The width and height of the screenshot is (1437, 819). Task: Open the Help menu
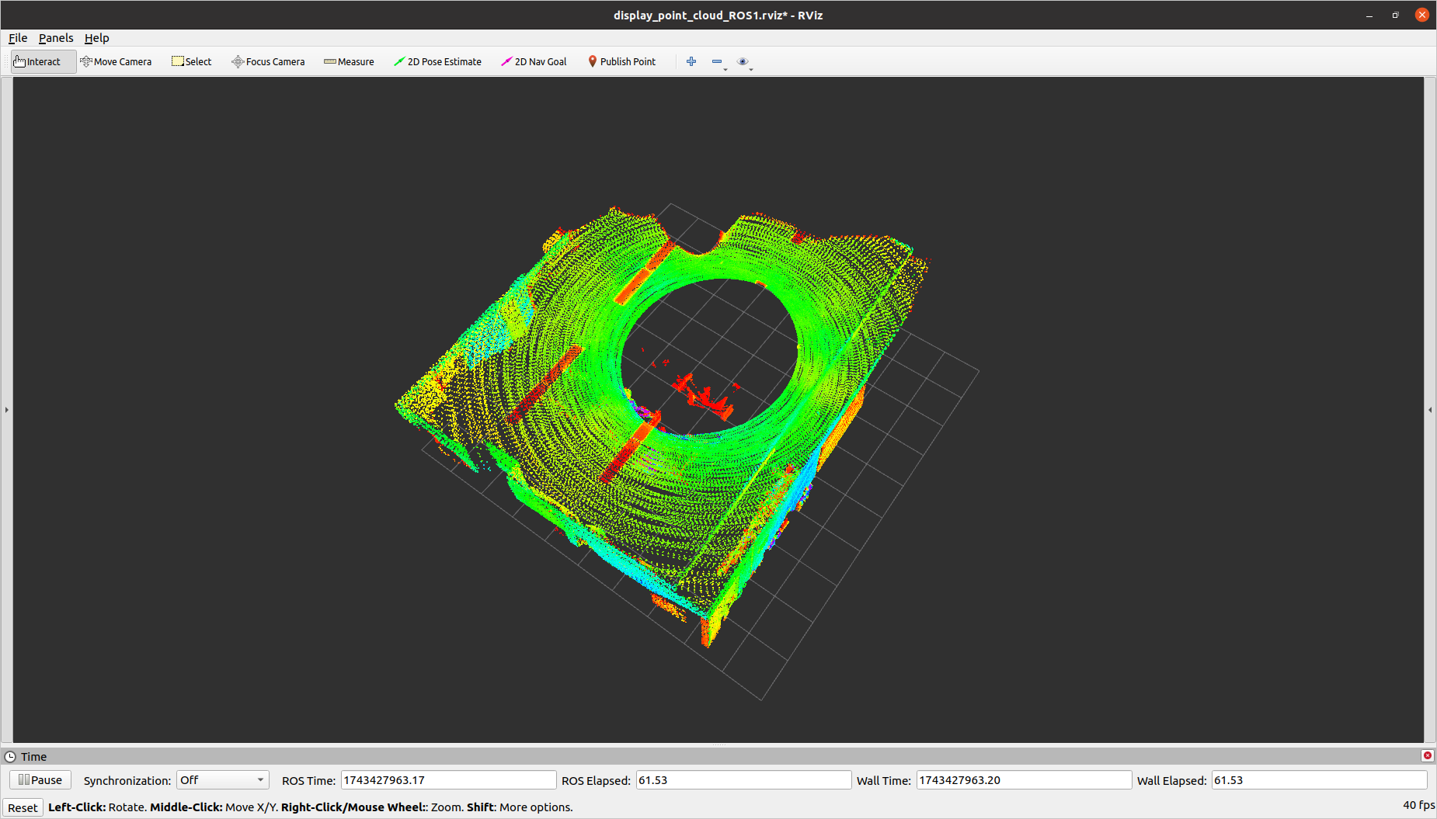(96, 38)
